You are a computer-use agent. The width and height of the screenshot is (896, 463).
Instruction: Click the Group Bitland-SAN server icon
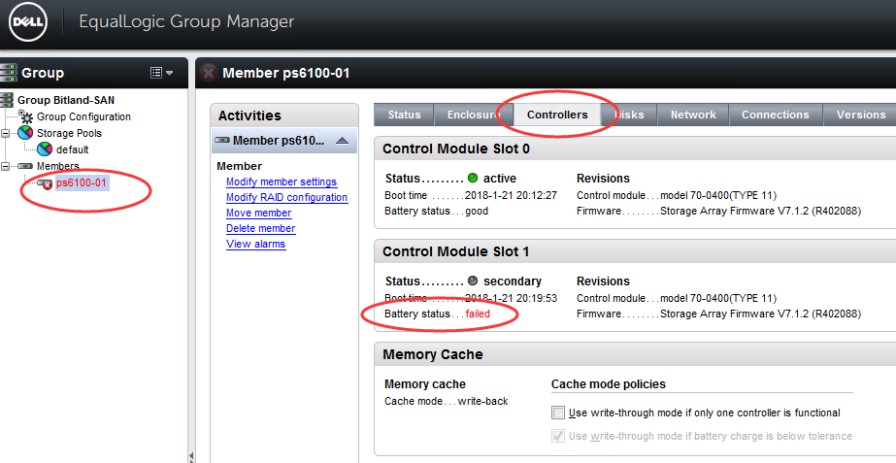[x=8, y=100]
